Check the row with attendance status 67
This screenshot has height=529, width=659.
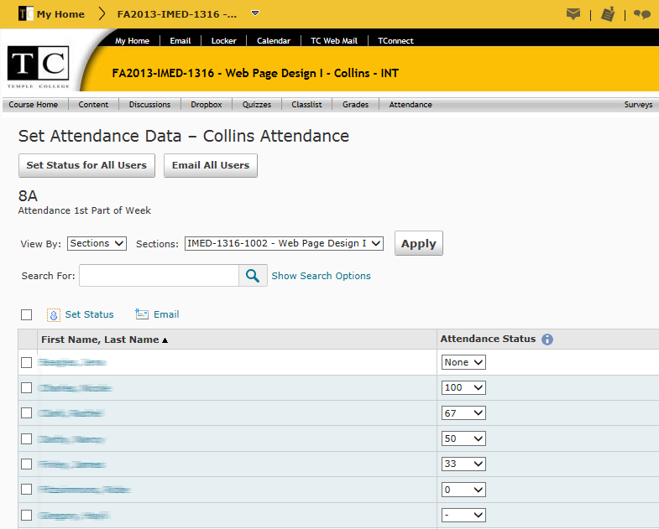[x=27, y=413]
